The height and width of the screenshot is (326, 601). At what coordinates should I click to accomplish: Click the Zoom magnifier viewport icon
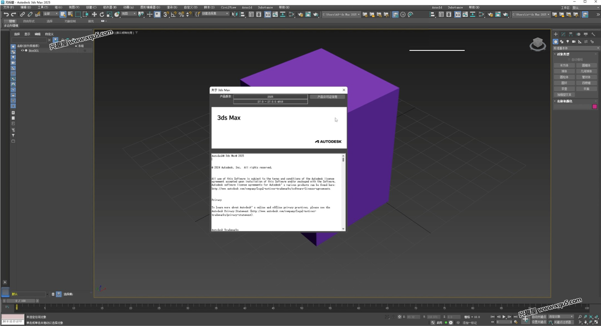[580, 317]
